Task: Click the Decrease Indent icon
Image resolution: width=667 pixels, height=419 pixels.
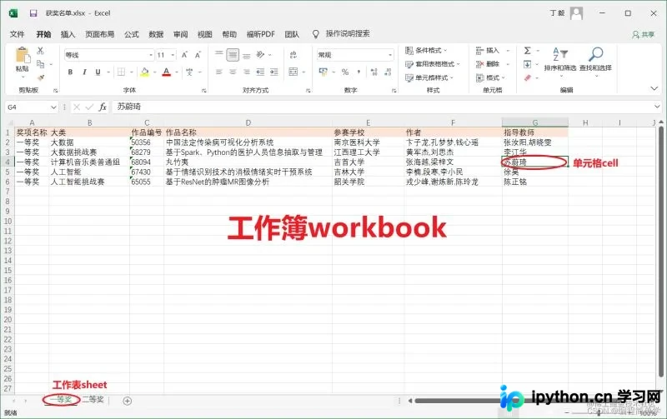Action: point(260,72)
